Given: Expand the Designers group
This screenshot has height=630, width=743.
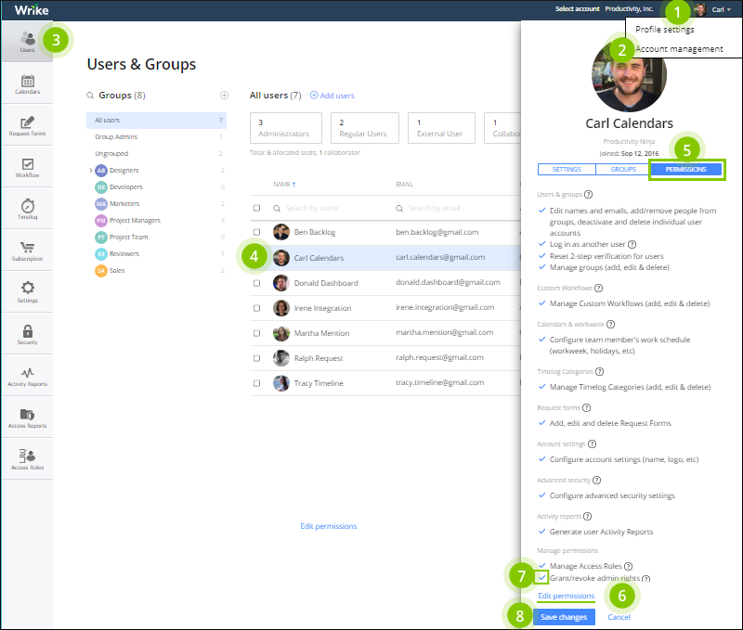Looking at the screenshot, I should click(x=90, y=170).
